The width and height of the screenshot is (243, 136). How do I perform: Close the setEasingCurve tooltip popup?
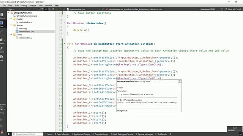180,81
